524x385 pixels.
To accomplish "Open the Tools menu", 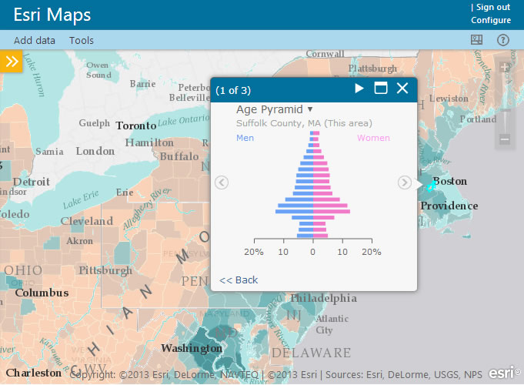I will 82,41.
